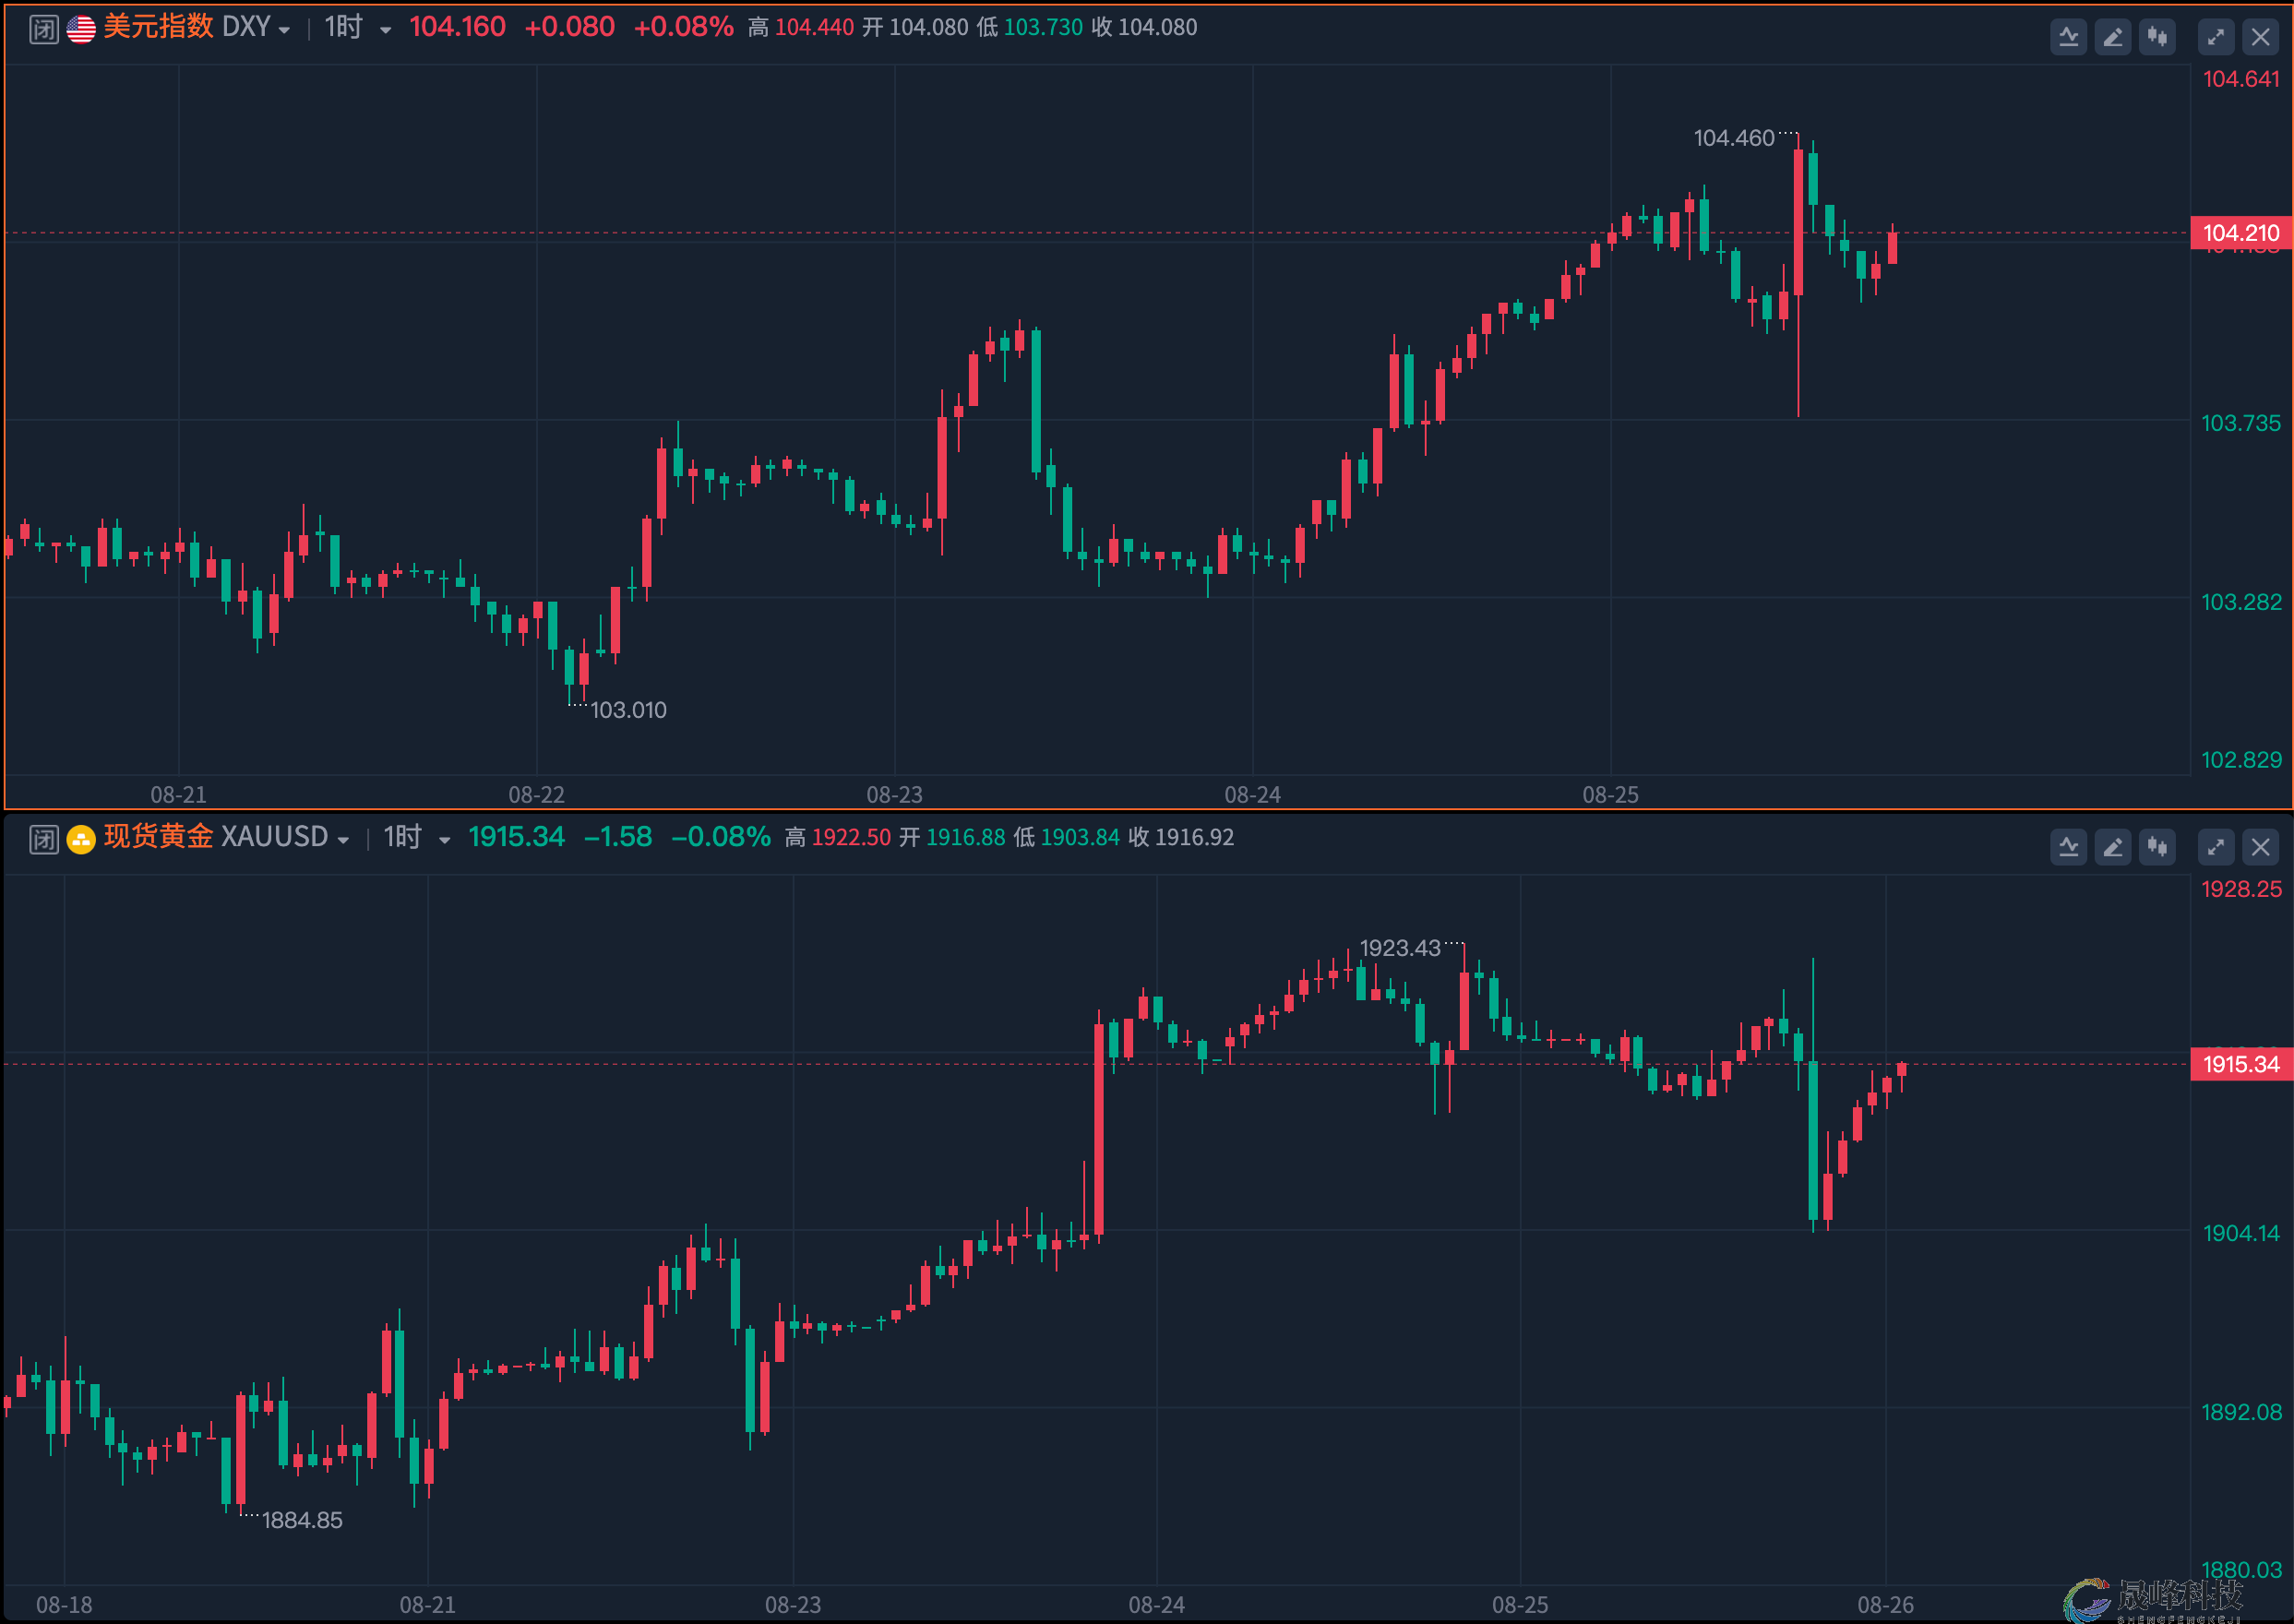This screenshot has height=1624, width=2294.
Task: Click the XAUUSD change value -1.58
Action: [617, 837]
